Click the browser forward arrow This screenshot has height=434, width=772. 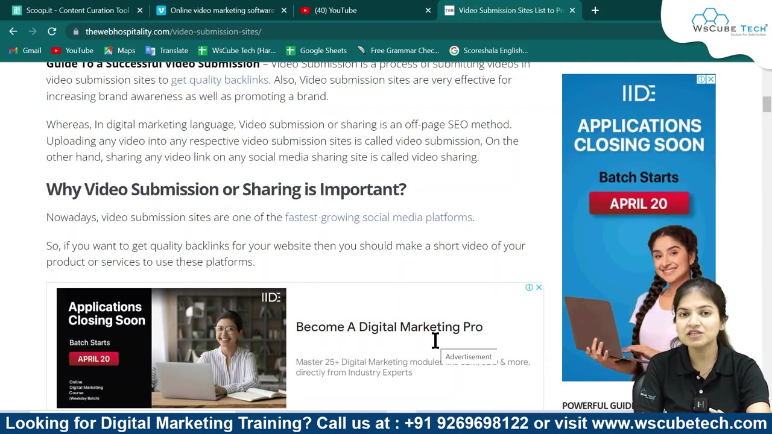coord(33,31)
